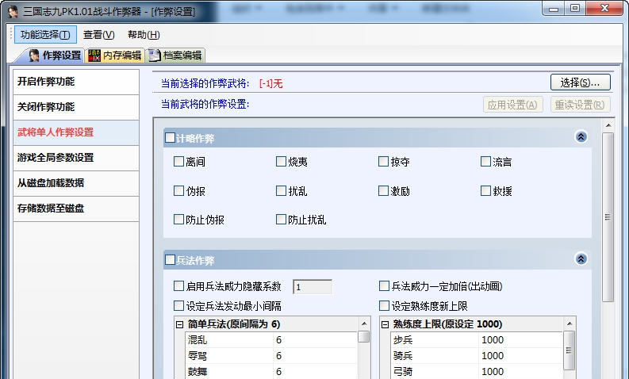Select 武将单人作弊设置 in the sidebar
Screen dimensions: 629x379
point(76,132)
